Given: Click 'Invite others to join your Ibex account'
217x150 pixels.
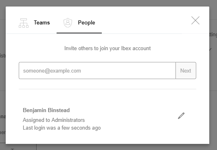Looking at the screenshot, I should [x=107, y=49].
